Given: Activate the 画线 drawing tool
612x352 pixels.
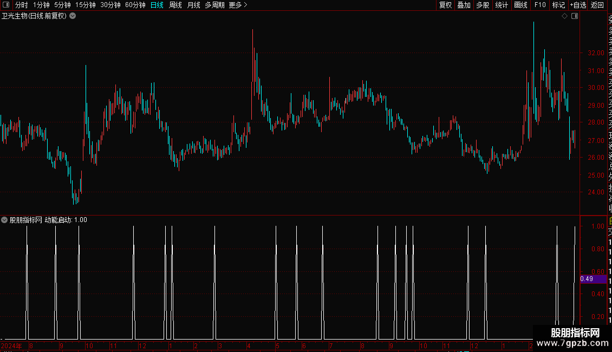Looking at the screenshot, I should pos(520,5).
